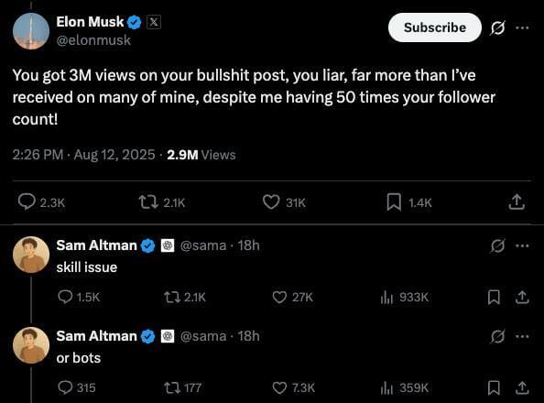Bookmark the "or bots" reply
The height and width of the screenshot is (403, 544).
click(494, 387)
